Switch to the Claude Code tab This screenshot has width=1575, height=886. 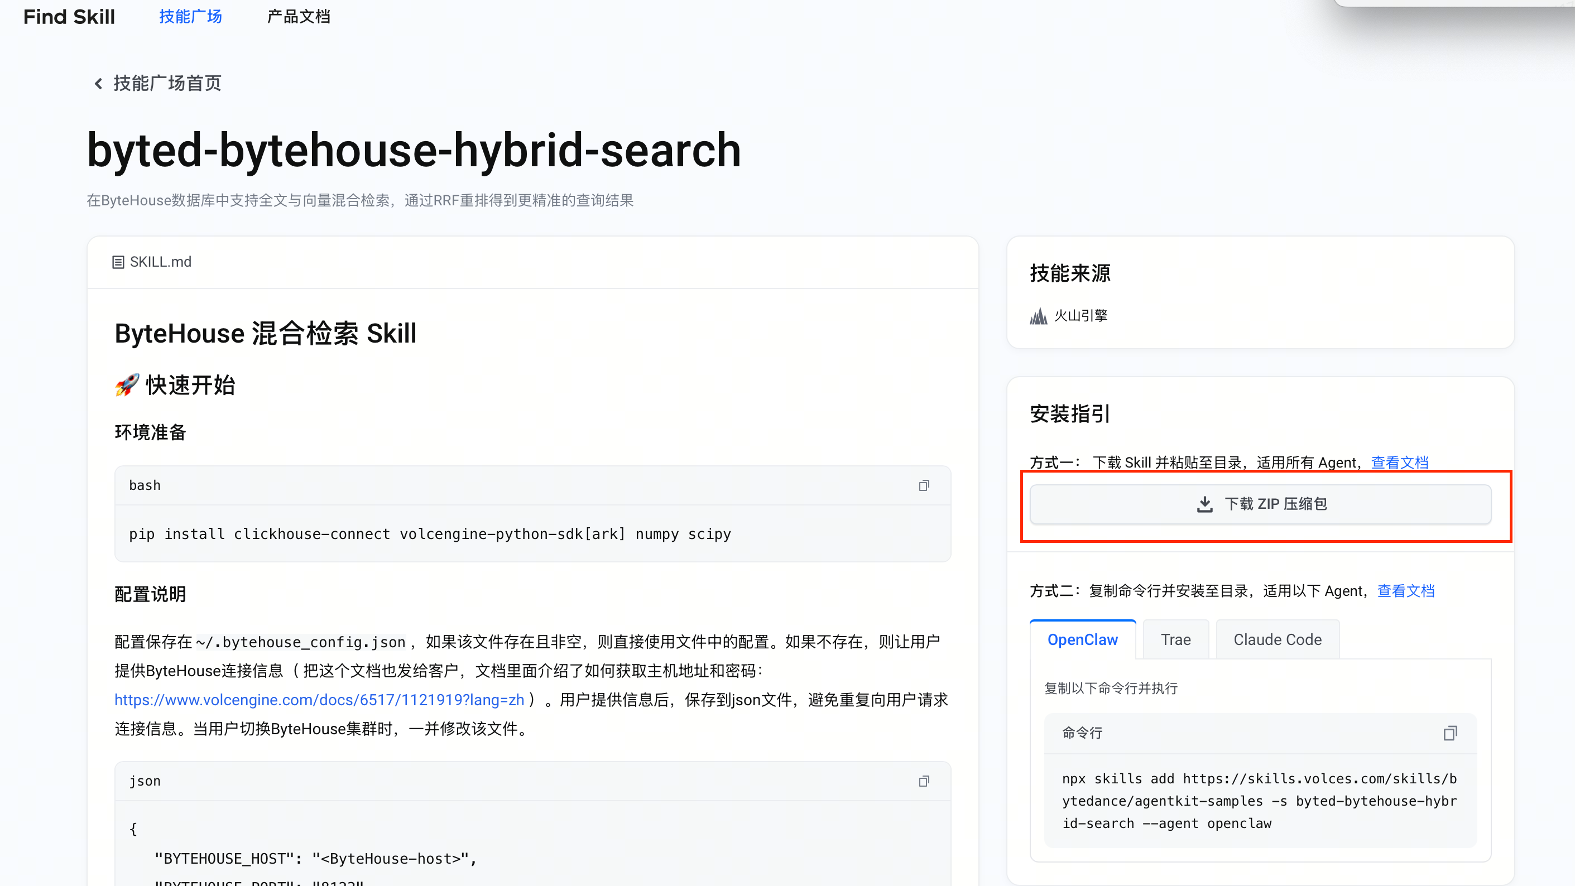point(1277,639)
